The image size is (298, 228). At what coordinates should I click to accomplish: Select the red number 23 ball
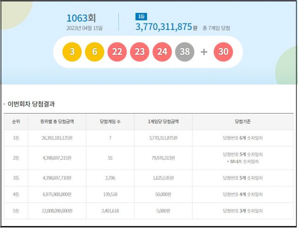click(140, 52)
